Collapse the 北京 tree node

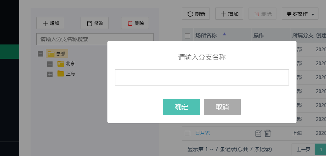pyautogui.click(x=50, y=64)
